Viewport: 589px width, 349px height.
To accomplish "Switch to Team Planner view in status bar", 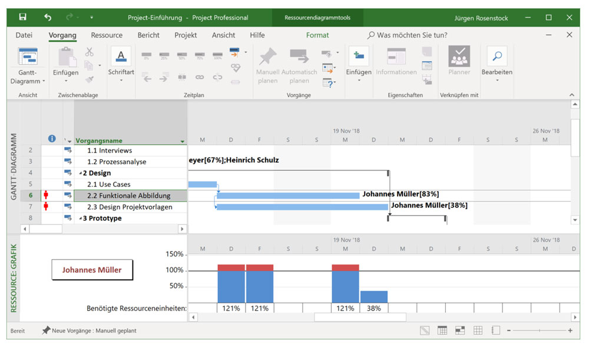I will point(460,330).
